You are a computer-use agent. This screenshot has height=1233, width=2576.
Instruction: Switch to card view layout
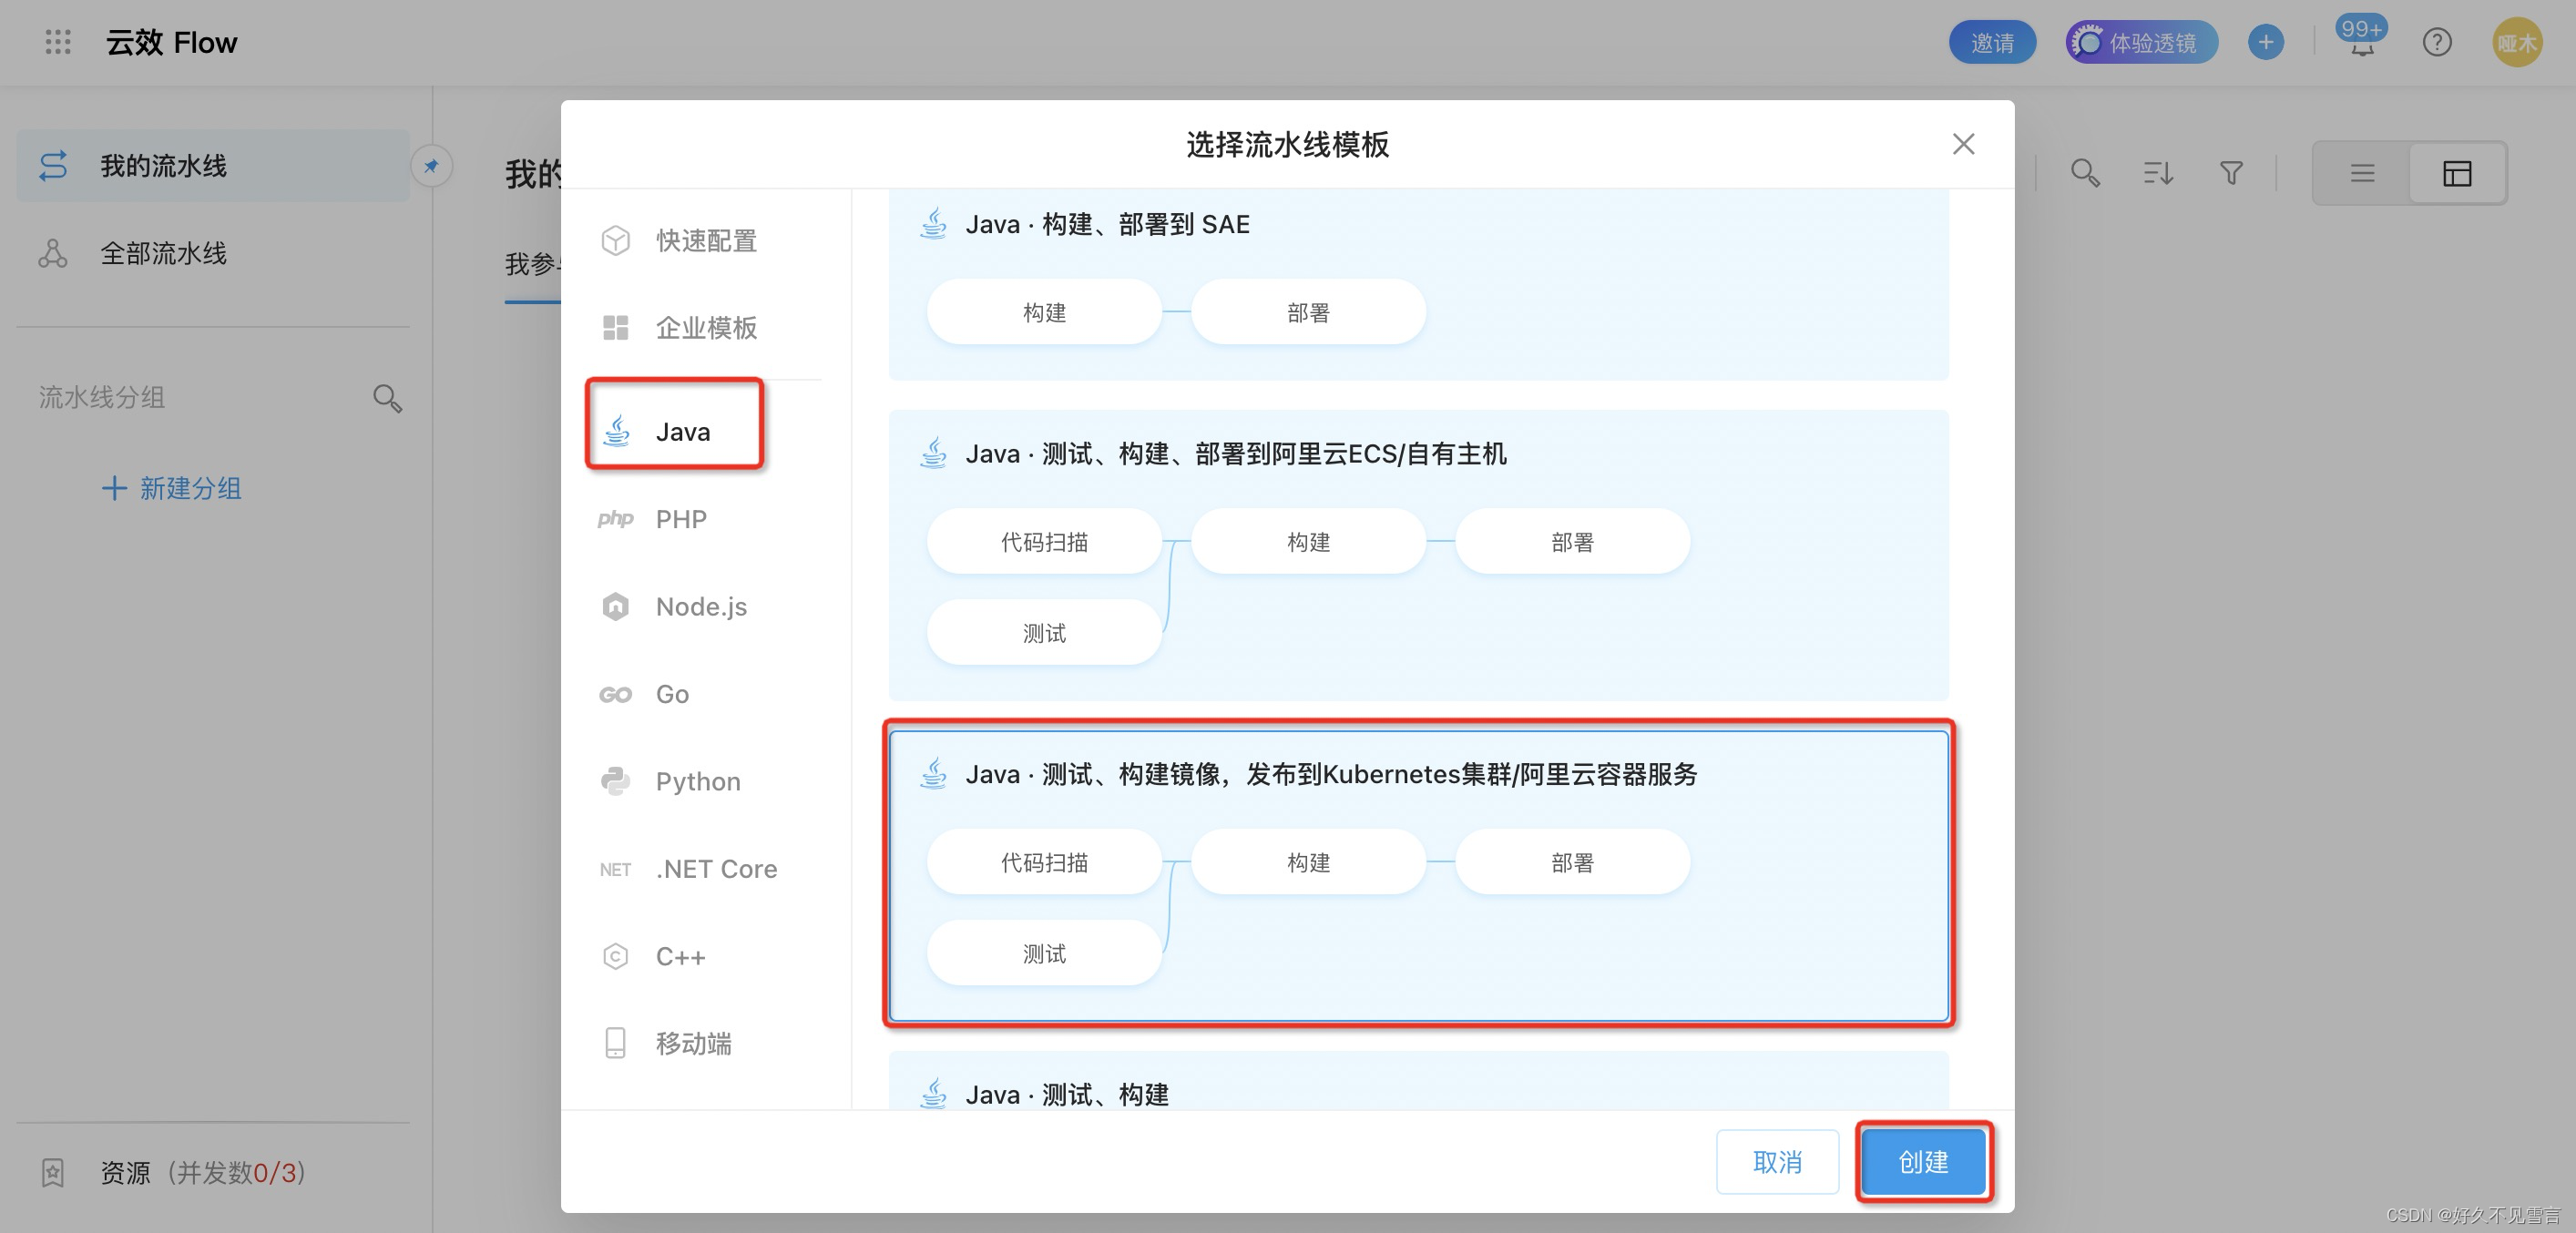pos(2457,173)
